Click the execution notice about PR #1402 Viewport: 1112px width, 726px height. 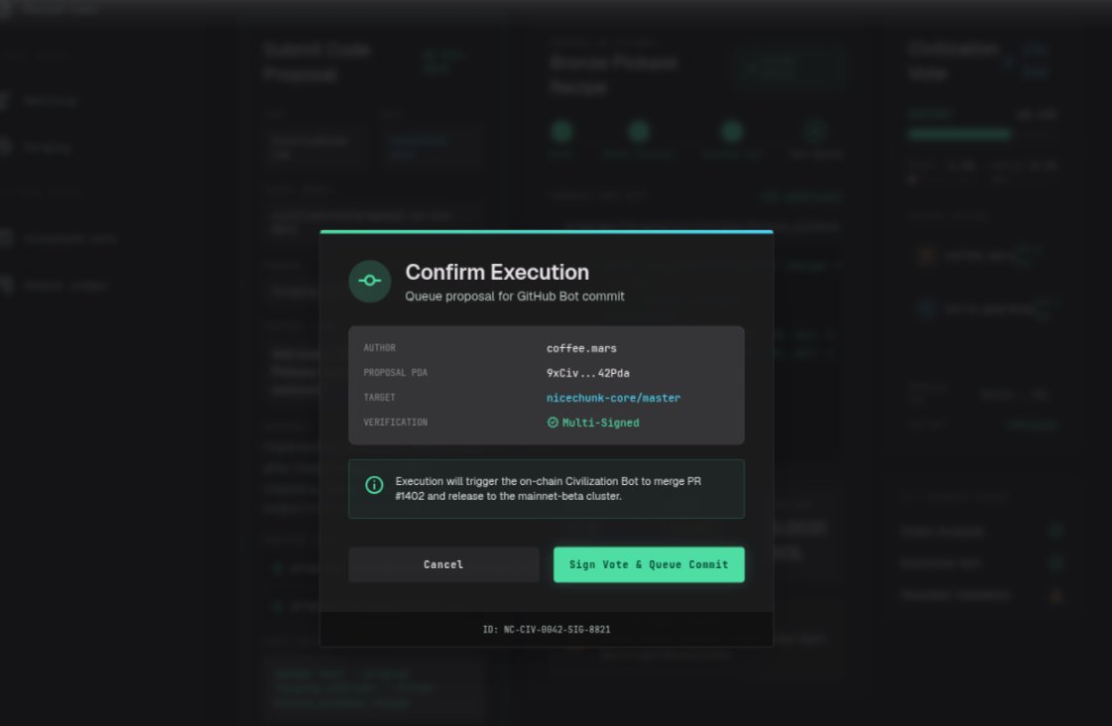click(546, 489)
